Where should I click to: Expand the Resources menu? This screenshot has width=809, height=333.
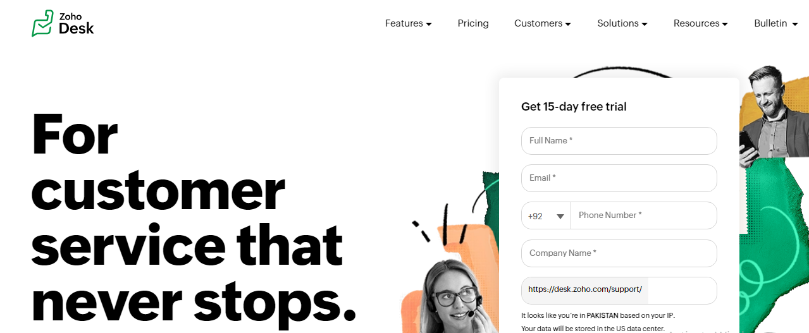(701, 23)
